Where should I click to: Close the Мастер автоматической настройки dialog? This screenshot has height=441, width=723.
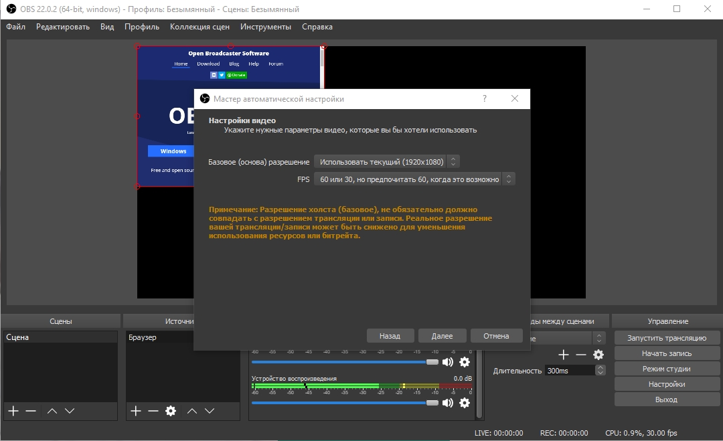[515, 98]
